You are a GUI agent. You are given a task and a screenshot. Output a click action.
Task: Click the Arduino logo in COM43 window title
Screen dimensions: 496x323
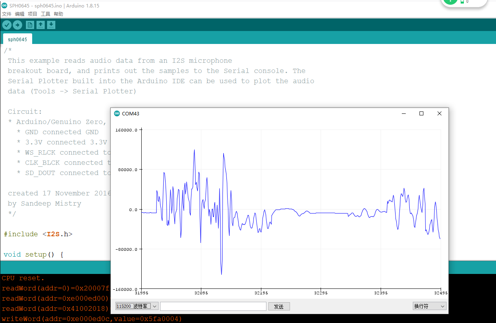click(x=117, y=113)
